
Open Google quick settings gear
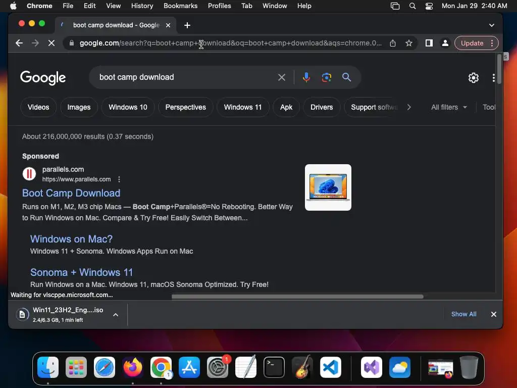pos(474,77)
